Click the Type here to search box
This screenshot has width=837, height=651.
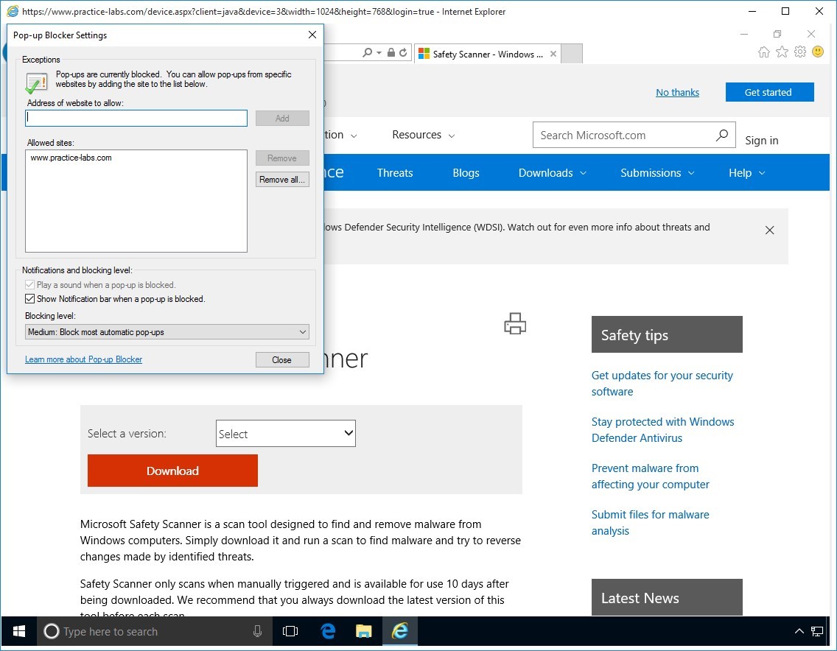[x=155, y=632]
